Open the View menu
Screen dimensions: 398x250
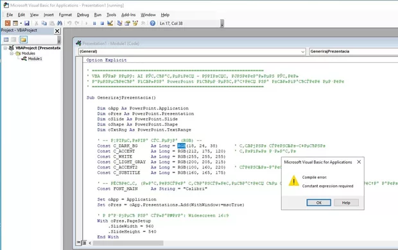pos(34,15)
